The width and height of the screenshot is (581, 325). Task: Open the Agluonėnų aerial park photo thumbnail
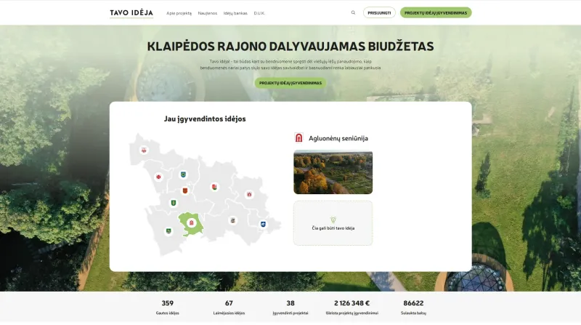pyautogui.click(x=333, y=172)
